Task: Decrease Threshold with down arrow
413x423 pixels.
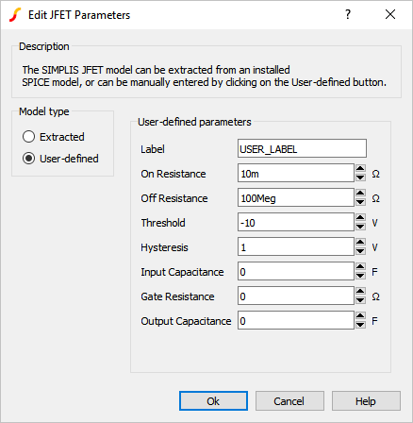Action: [360, 227]
